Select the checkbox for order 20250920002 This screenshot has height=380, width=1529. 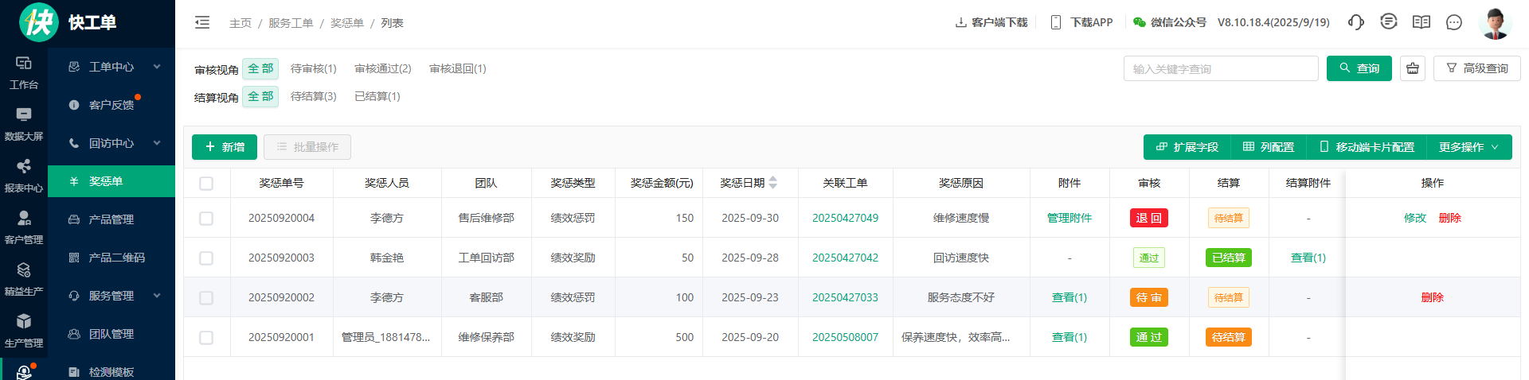pos(206,297)
